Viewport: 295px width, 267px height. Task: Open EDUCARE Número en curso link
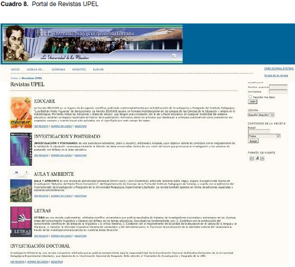click(61, 126)
